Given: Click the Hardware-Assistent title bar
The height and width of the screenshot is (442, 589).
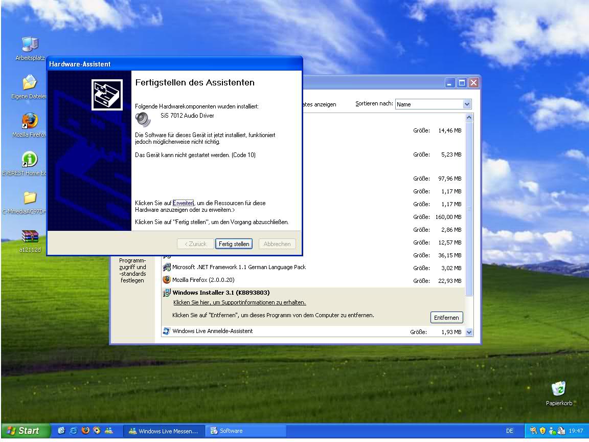Looking at the screenshot, I should [175, 64].
